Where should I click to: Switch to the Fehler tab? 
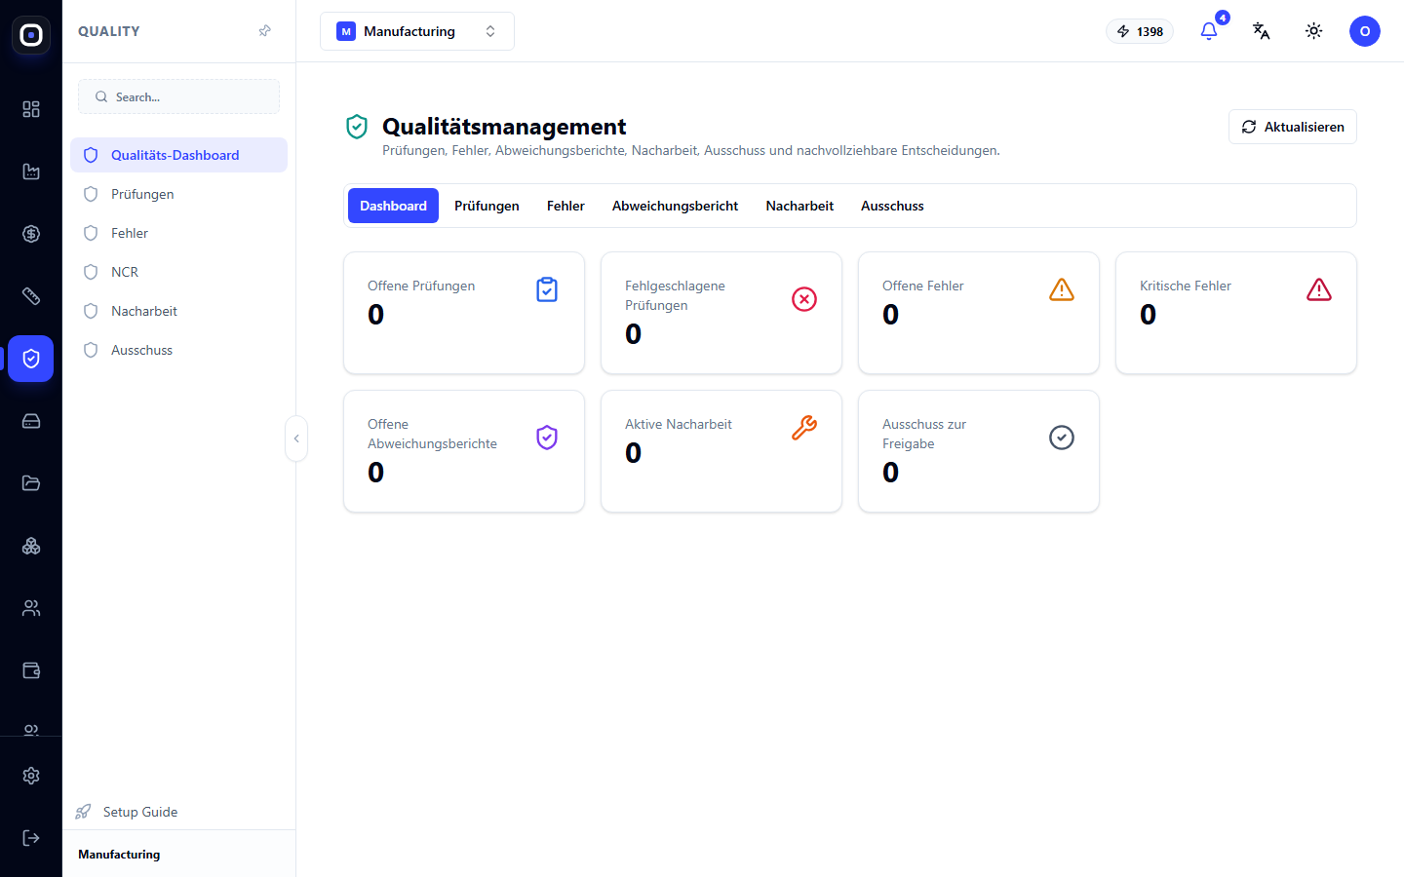[x=565, y=206]
